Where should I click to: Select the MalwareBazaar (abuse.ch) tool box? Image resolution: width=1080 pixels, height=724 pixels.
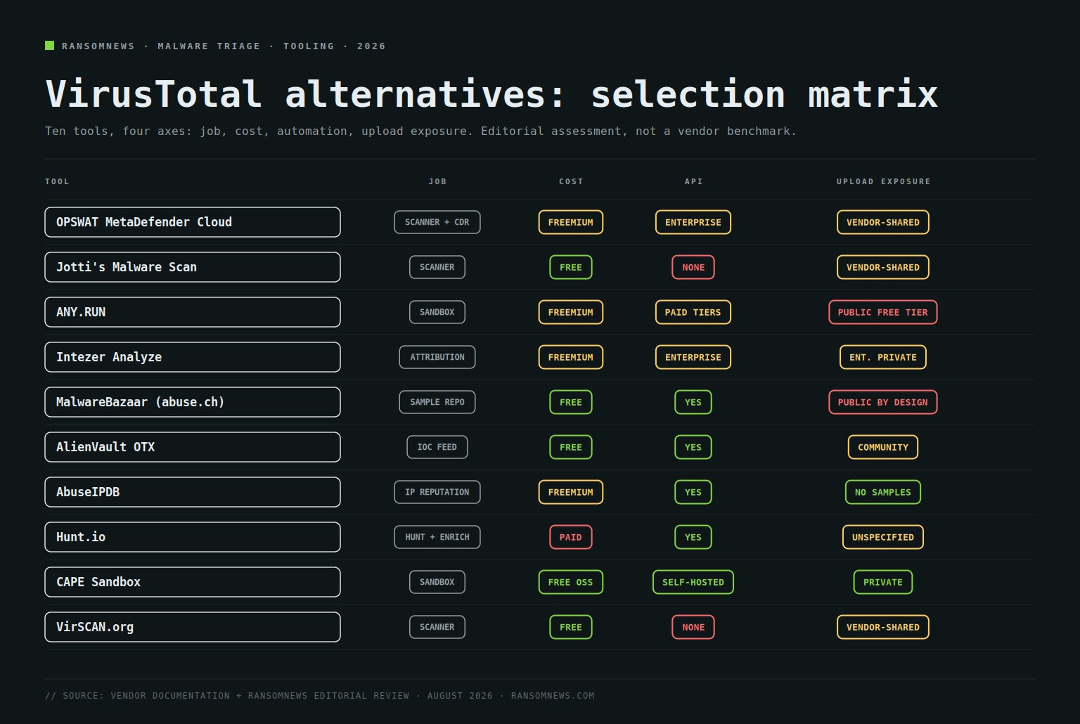[193, 402]
